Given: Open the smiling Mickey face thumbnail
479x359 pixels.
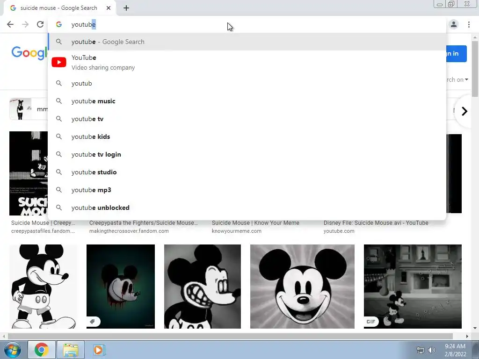Looking at the screenshot, I should [x=303, y=287].
